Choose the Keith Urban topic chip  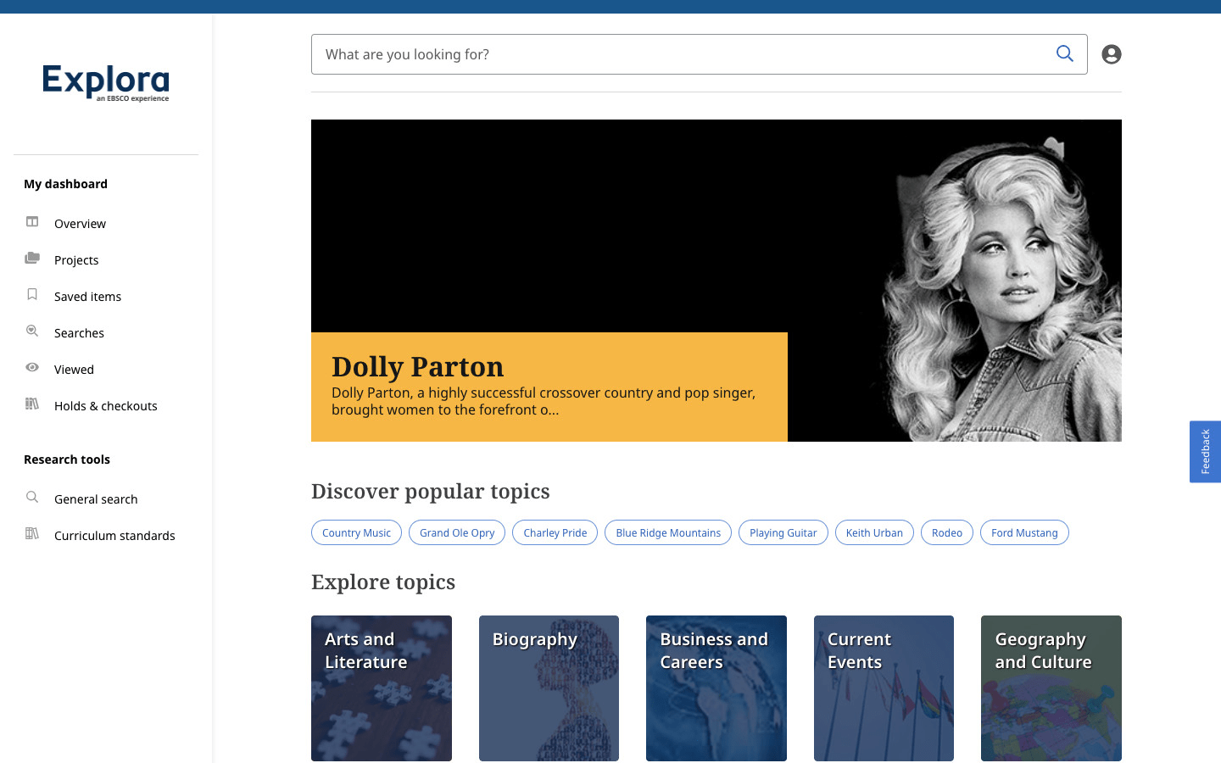874,532
